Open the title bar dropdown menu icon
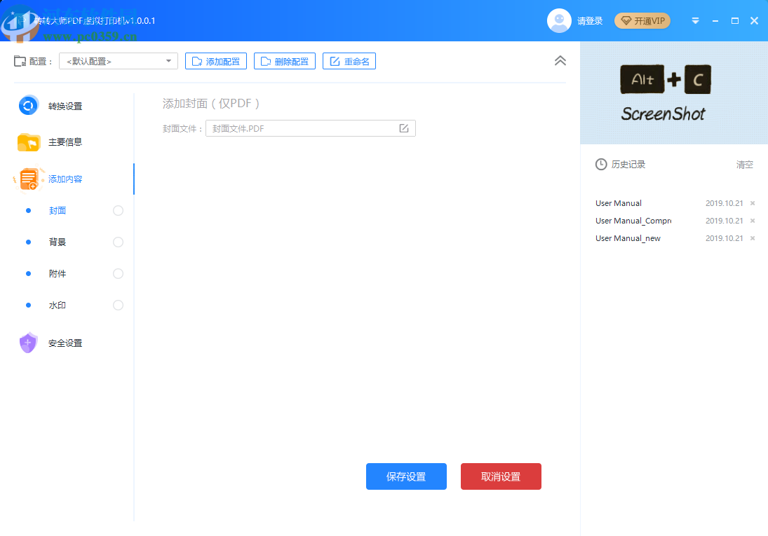The height and width of the screenshot is (536, 768). (x=695, y=20)
